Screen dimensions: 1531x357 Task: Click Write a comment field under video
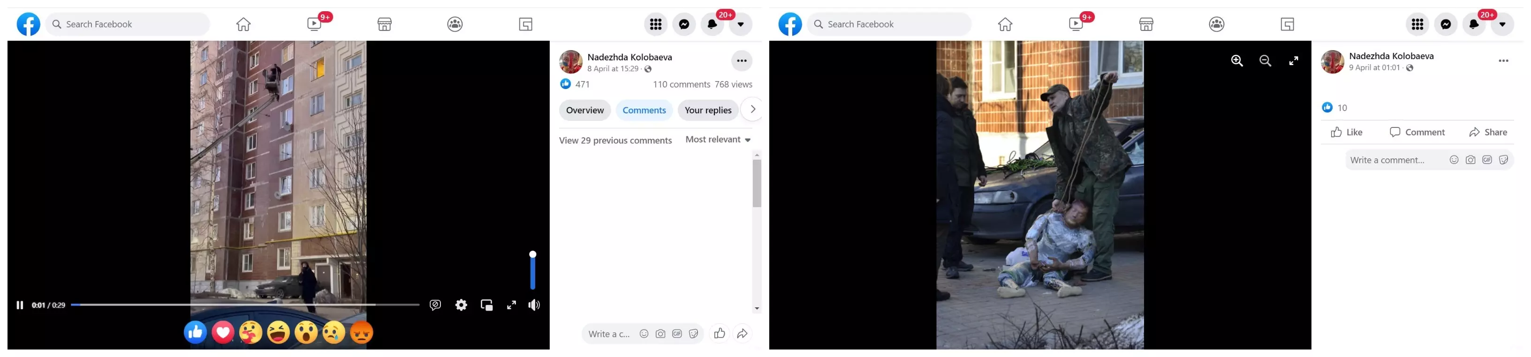pos(610,335)
